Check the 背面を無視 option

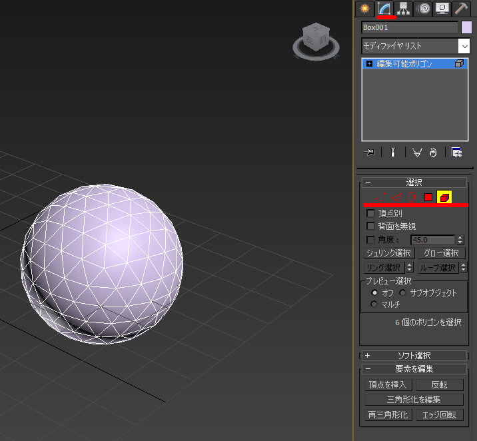(371, 226)
